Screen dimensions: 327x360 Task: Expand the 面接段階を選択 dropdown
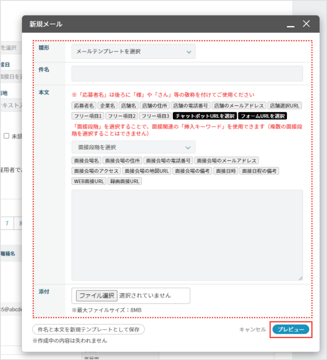[133, 147]
